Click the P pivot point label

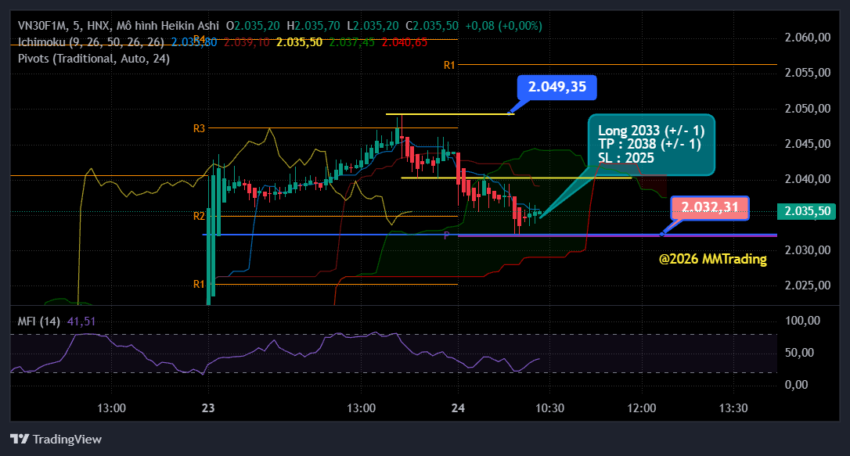coord(447,235)
